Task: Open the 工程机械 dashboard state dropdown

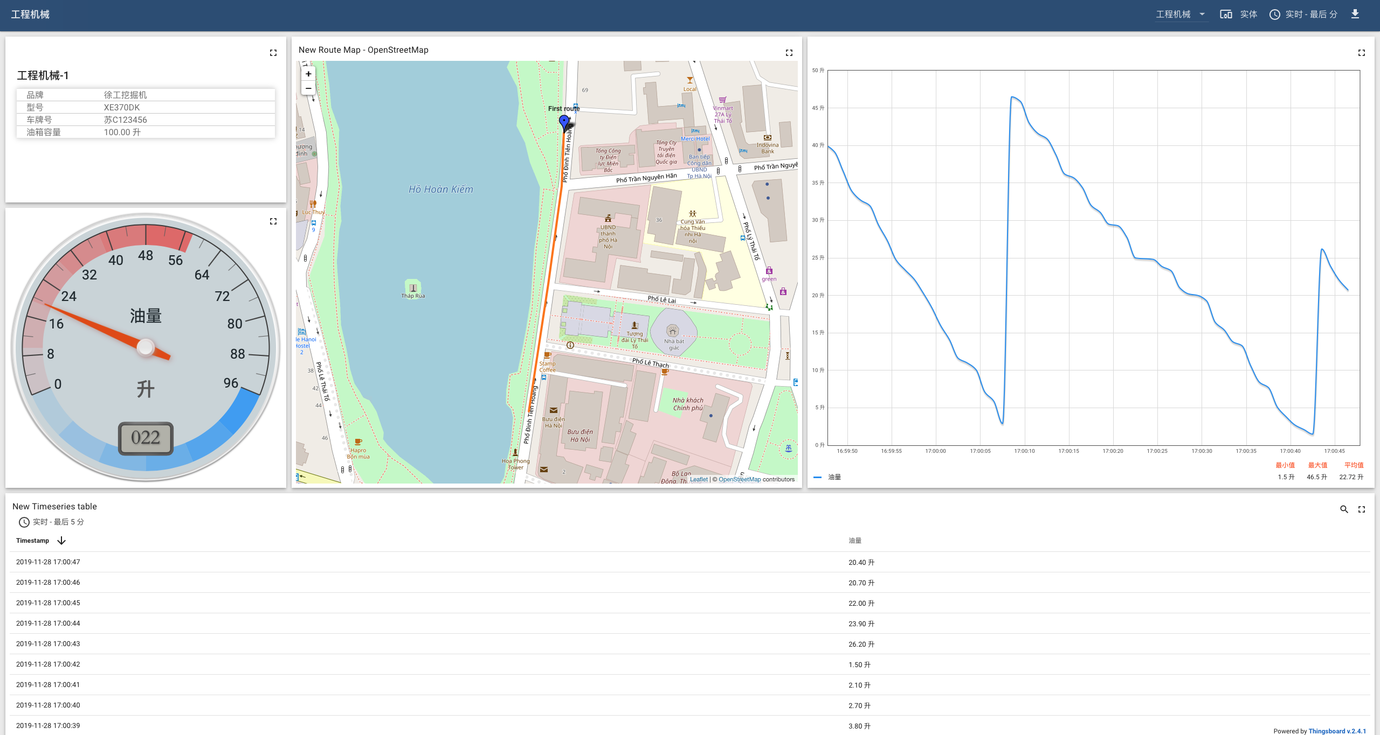Action: (1180, 15)
